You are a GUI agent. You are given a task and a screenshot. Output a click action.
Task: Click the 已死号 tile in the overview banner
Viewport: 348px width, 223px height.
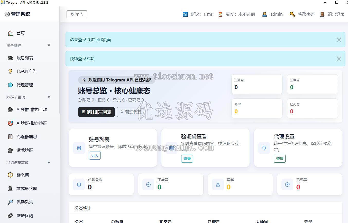(x=313, y=108)
